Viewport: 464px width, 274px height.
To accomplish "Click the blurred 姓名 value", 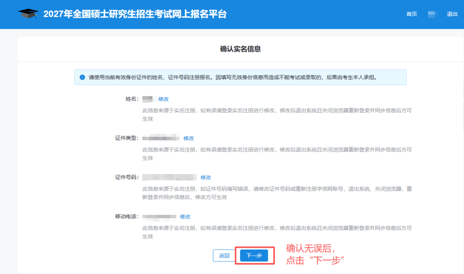I will pos(149,99).
